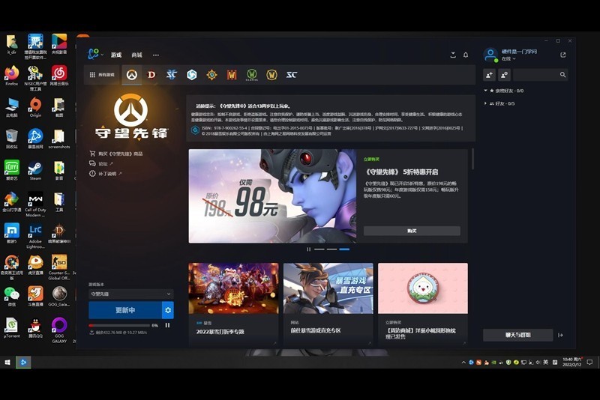Open the 论坛 forum link
The width and height of the screenshot is (600, 400).
click(x=101, y=163)
